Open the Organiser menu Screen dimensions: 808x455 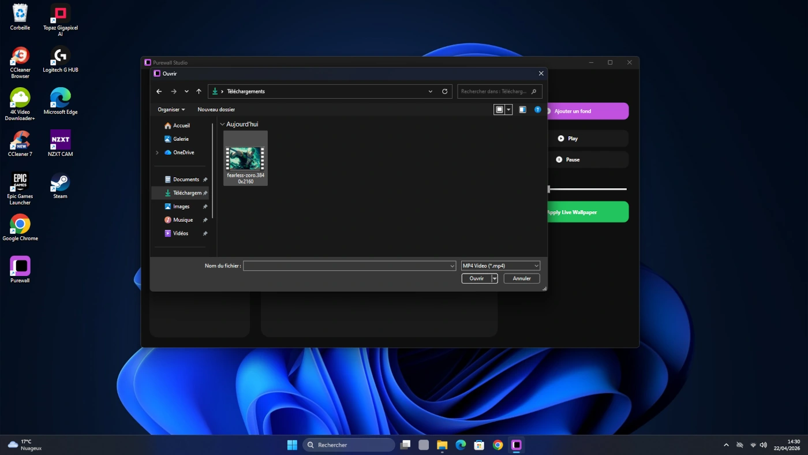click(171, 110)
